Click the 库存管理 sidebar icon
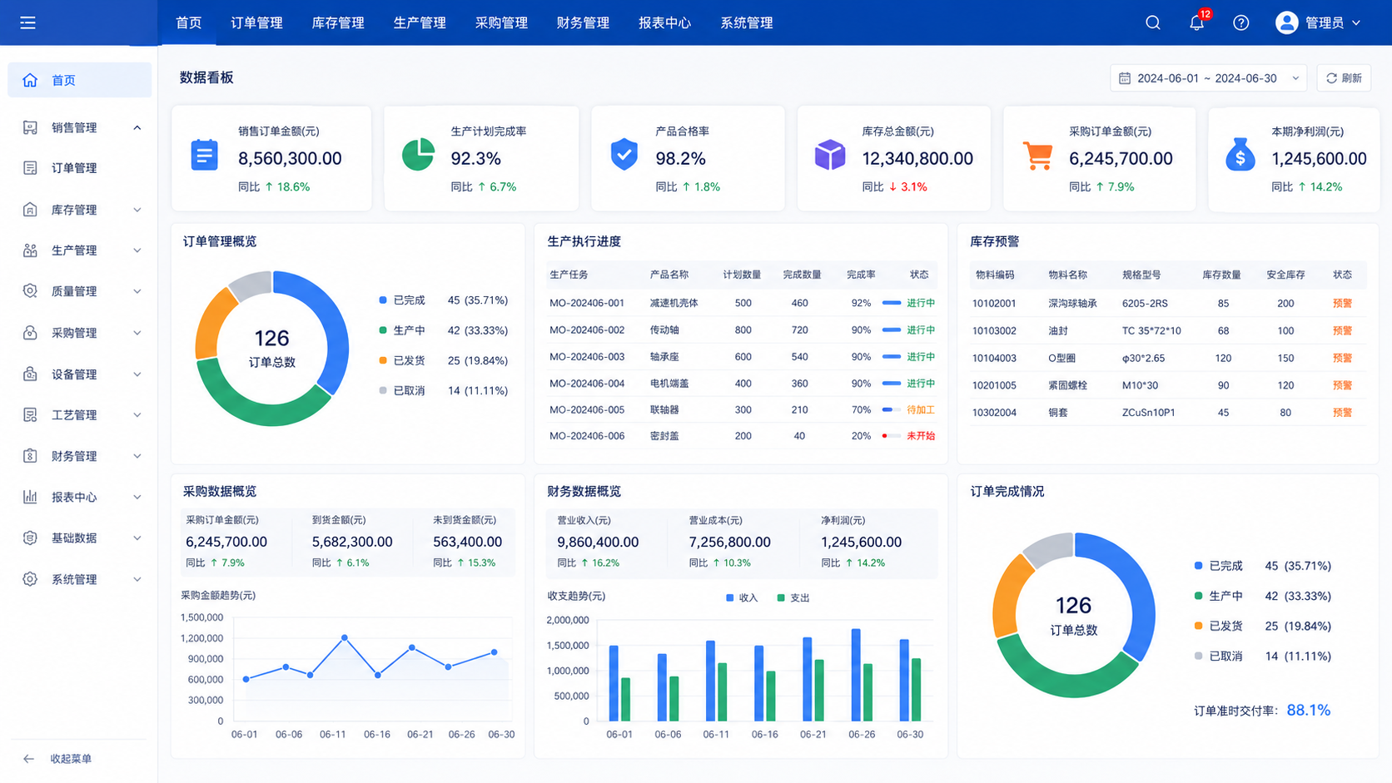The width and height of the screenshot is (1392, 783). click(30, 210)
